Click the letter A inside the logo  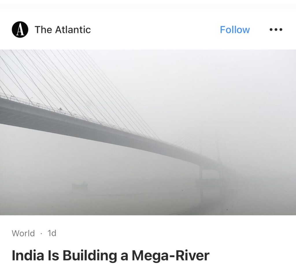[x=20, y=30]
